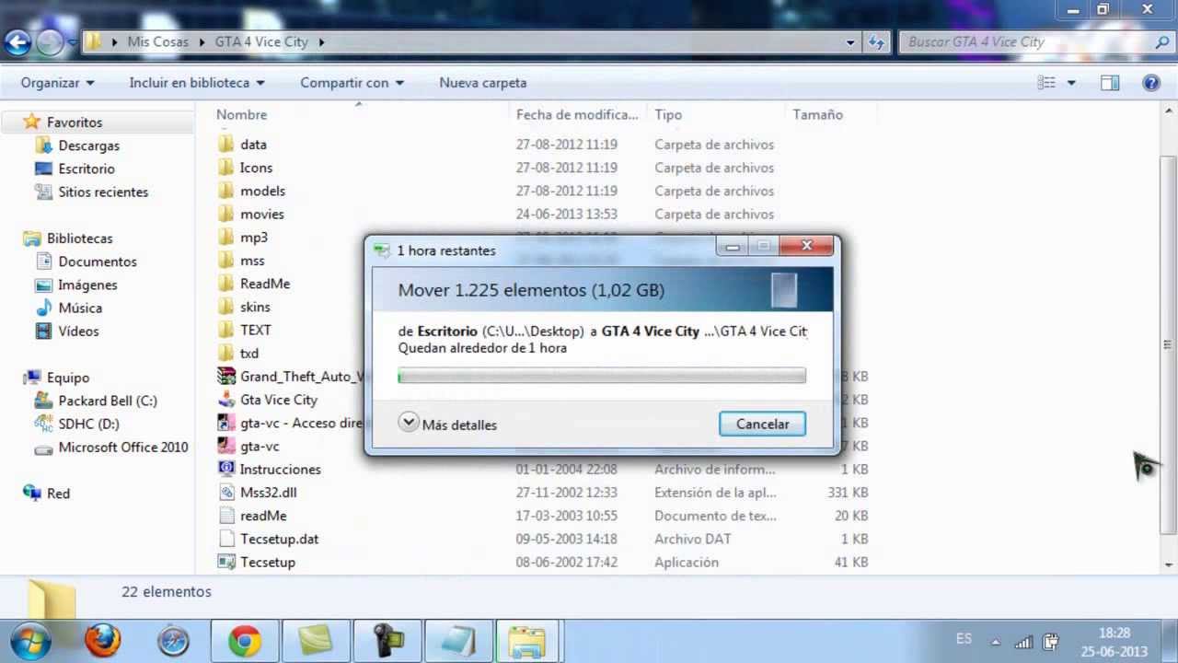Select Bibliotecas in navigation pane
This screenshot has height=663, width=1178.
(x=80, y=238)
